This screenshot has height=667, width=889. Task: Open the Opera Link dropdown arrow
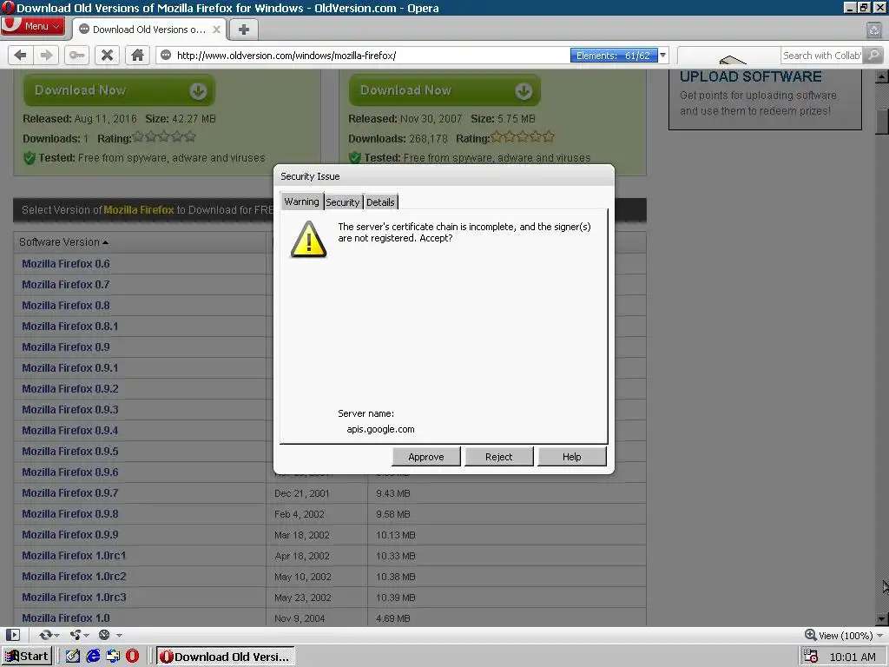click(57, 635)
